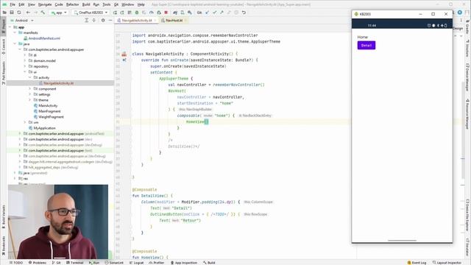Click the Git commit checkmark icon

(214, 13)
